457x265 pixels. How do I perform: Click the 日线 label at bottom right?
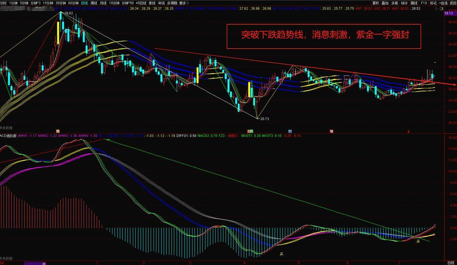[451, 262]
